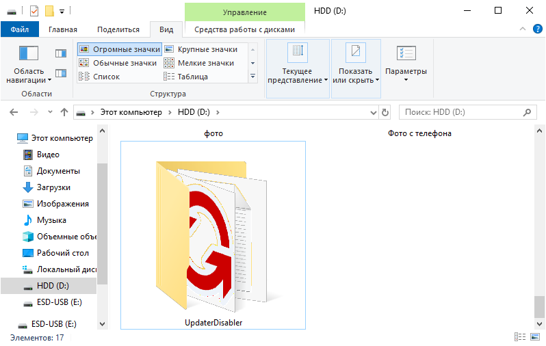The width and height of the screenshot is (546, 346).
Task: Open the Текущее представление dropdown
Action: 298,68
